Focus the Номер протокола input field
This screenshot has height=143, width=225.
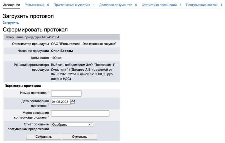click(x=66, y=93)
